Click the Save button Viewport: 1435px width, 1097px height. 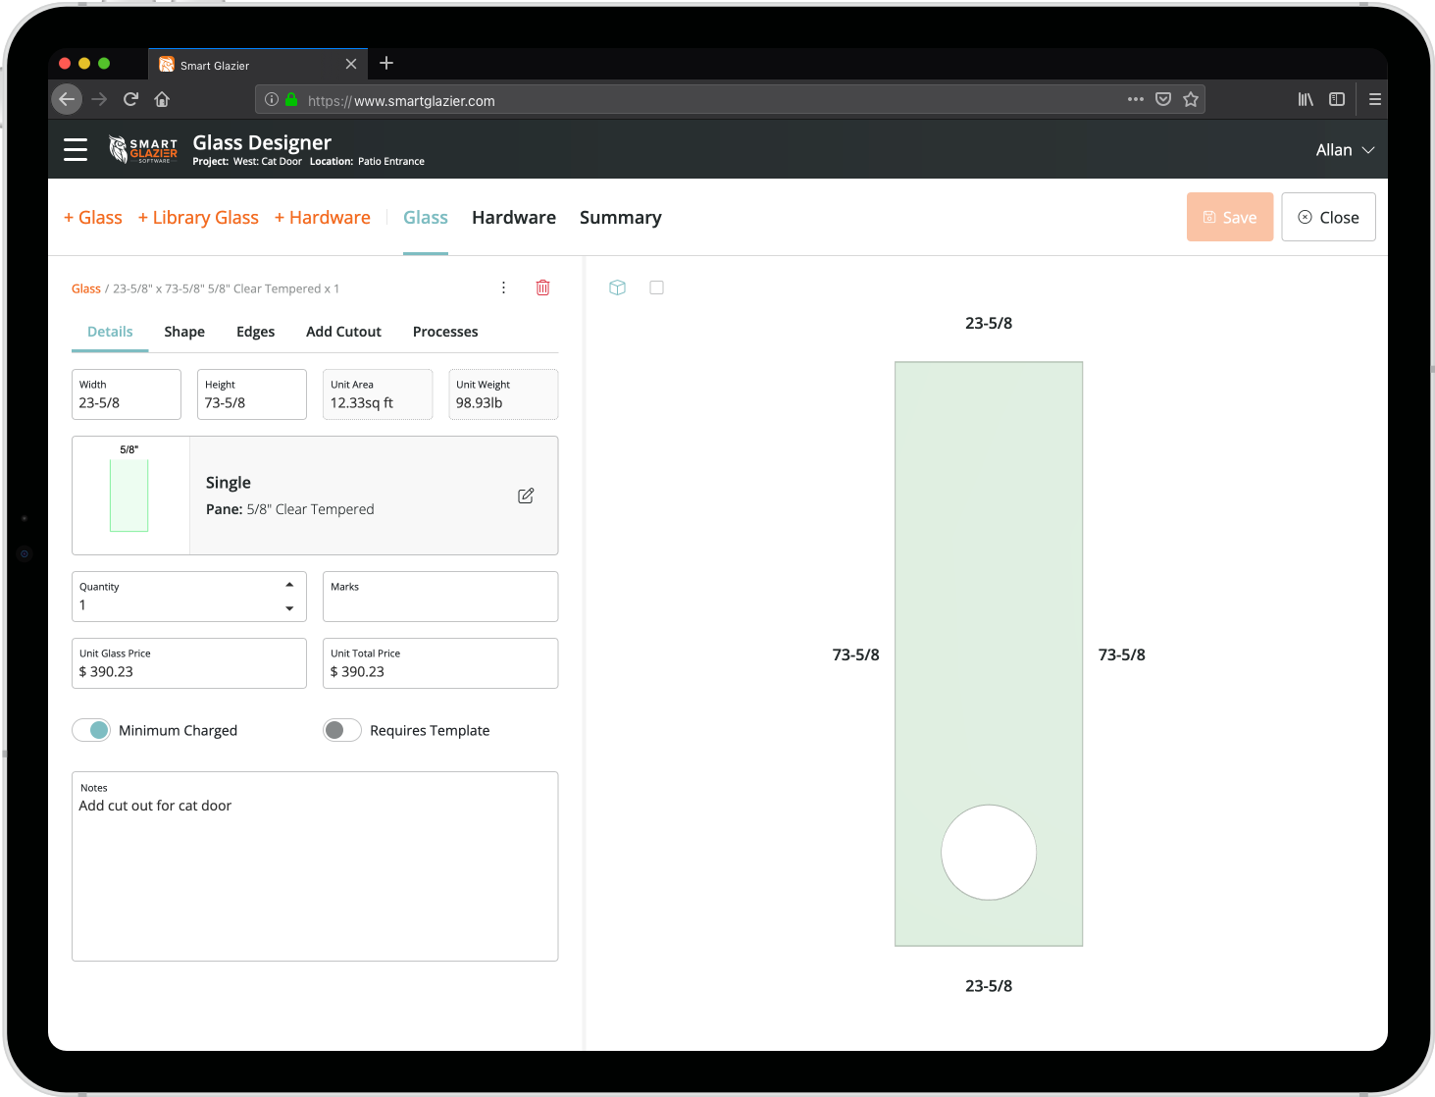[x=1230, y=217]
